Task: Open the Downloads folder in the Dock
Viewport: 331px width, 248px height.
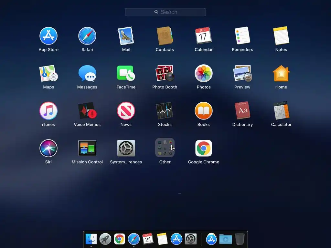Action: pos(226,239)
